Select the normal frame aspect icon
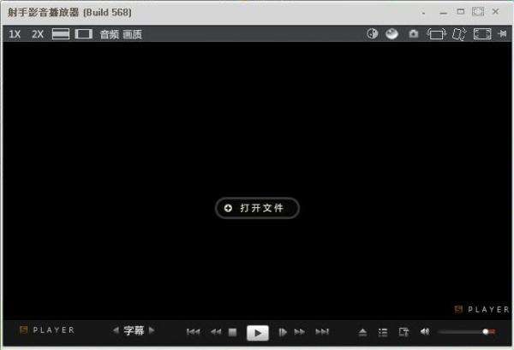This screenshot has width=514, height=350. tap(84, 34)
